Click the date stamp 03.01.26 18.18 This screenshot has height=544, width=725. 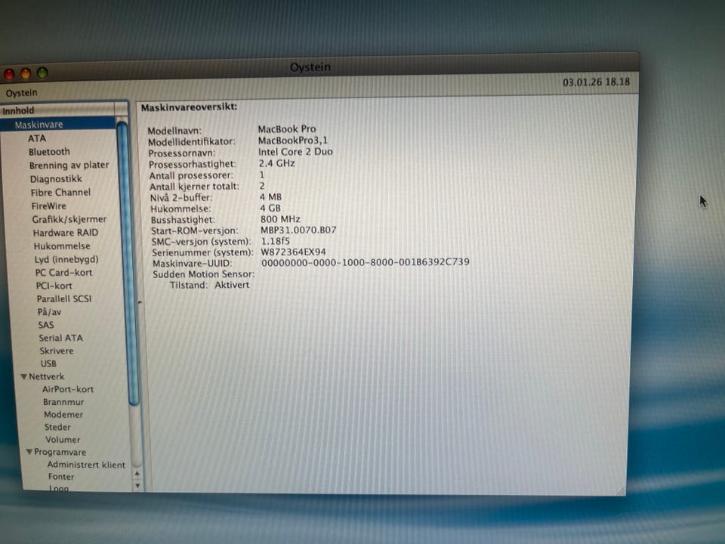click(x=596, y=82)
